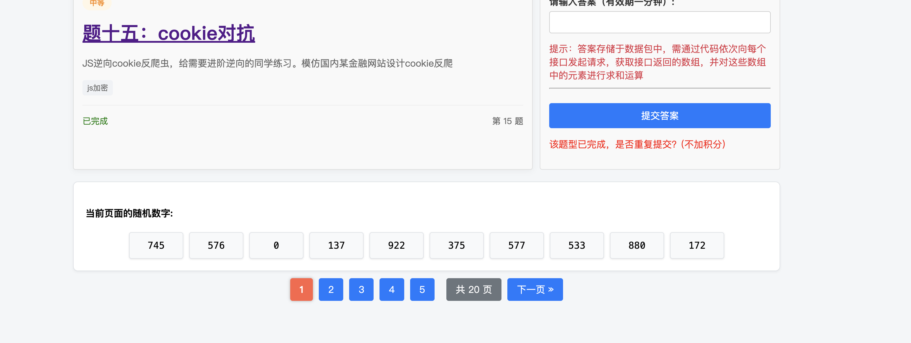Select the random number box 172
This screenshot has width=911, height=343.
(697, 245)
